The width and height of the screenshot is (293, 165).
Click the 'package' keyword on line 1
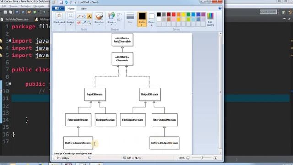(23, 27)
